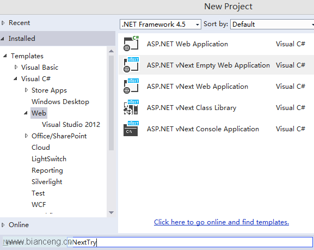Select Visual C# templates

(36, 79)
